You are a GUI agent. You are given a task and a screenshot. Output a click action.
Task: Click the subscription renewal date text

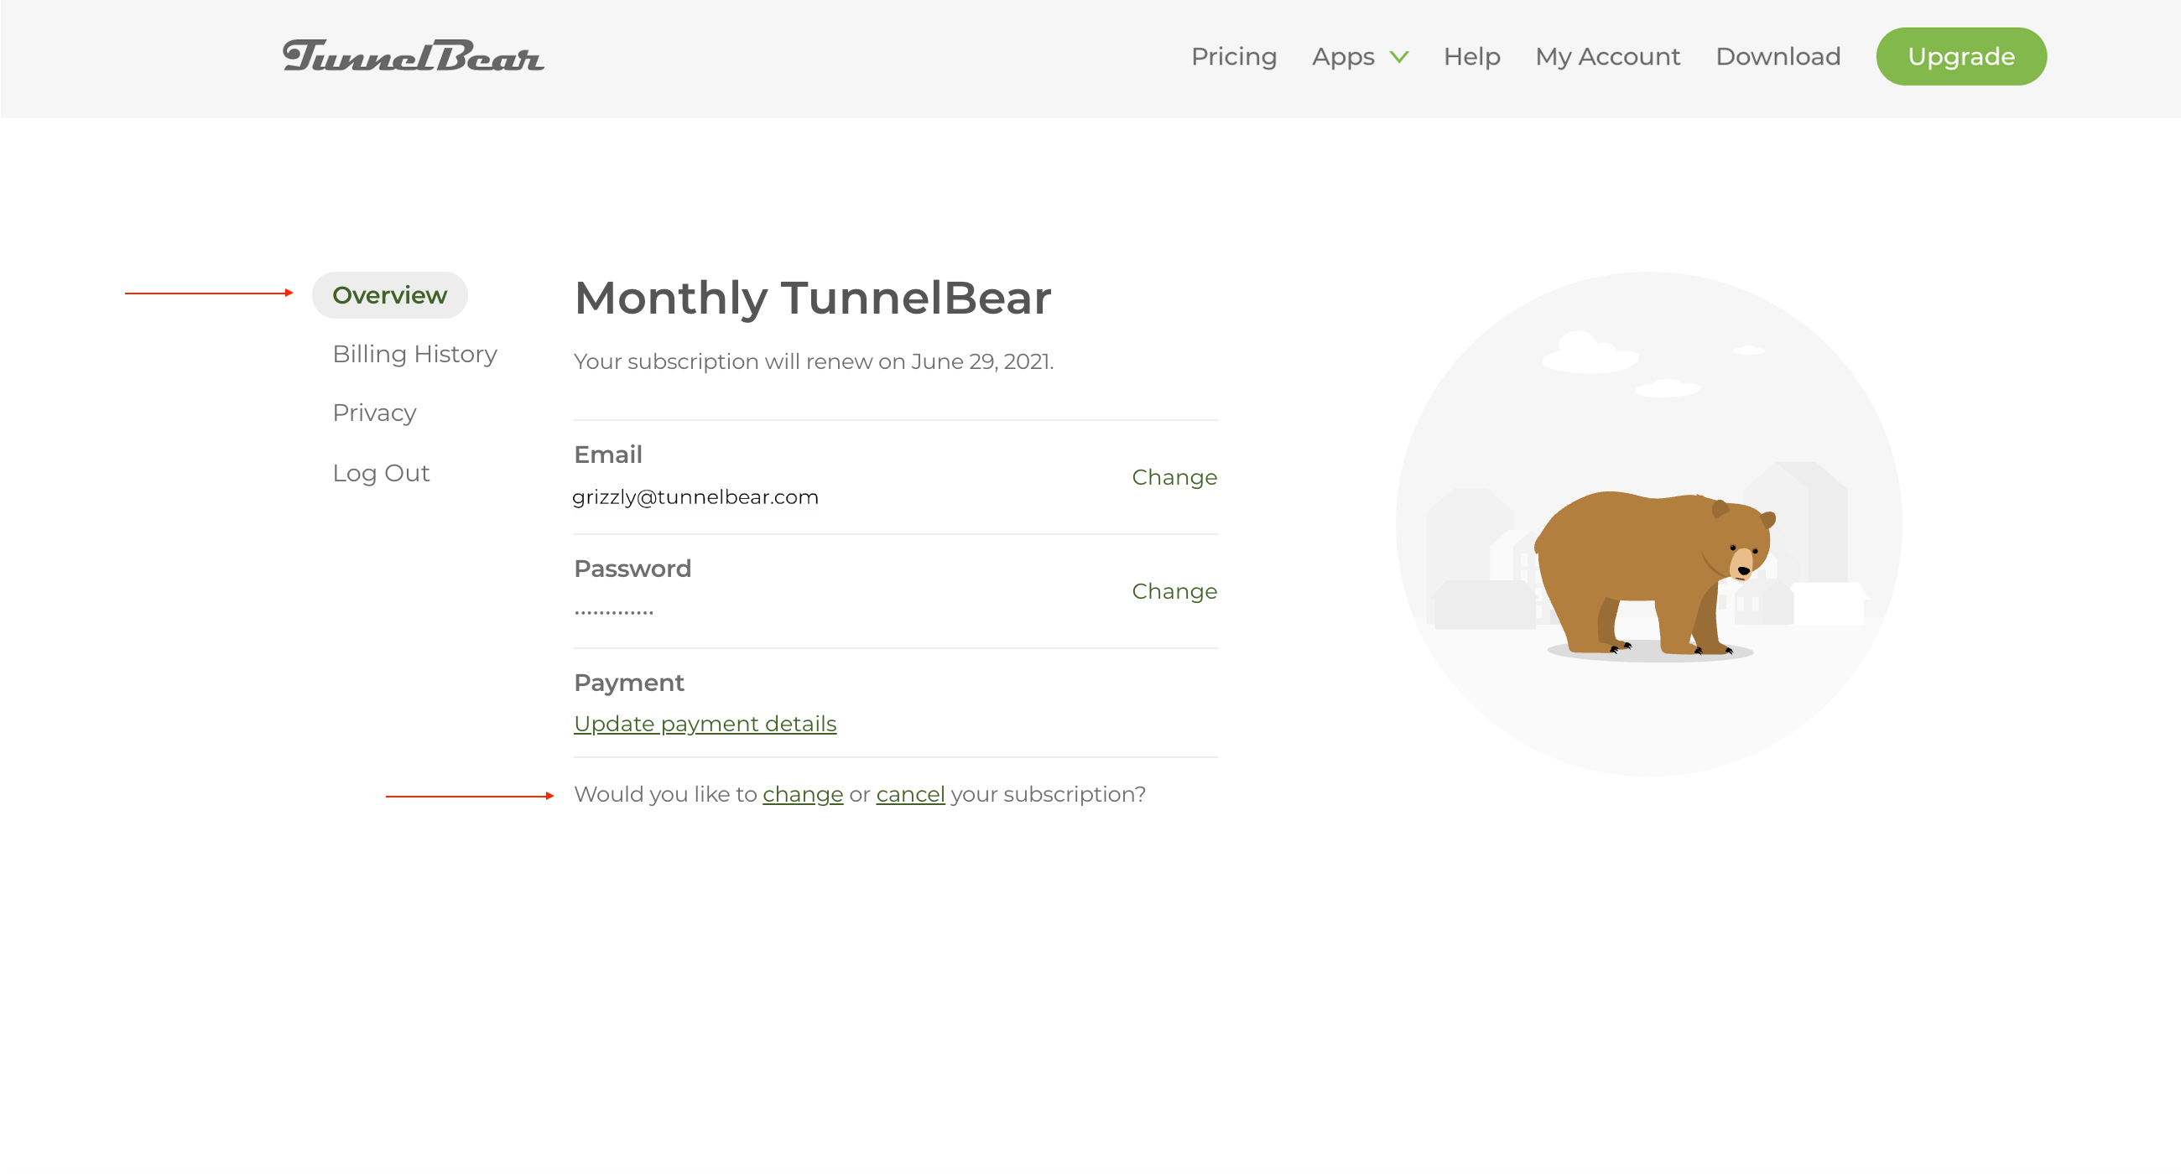click(x=814, y=361)
